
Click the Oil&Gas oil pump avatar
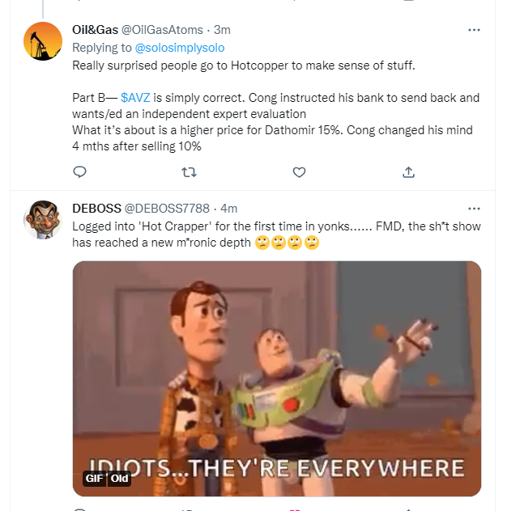point(43,41)
